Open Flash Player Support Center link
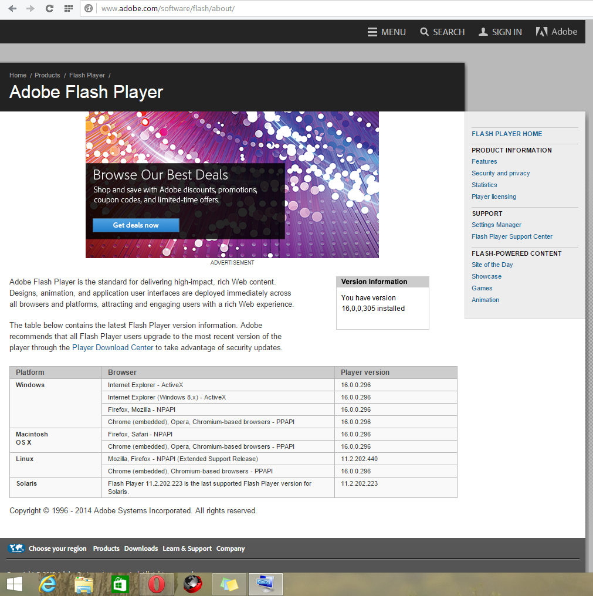The width and height of the screenshot is (593, 596). point(512,237)
